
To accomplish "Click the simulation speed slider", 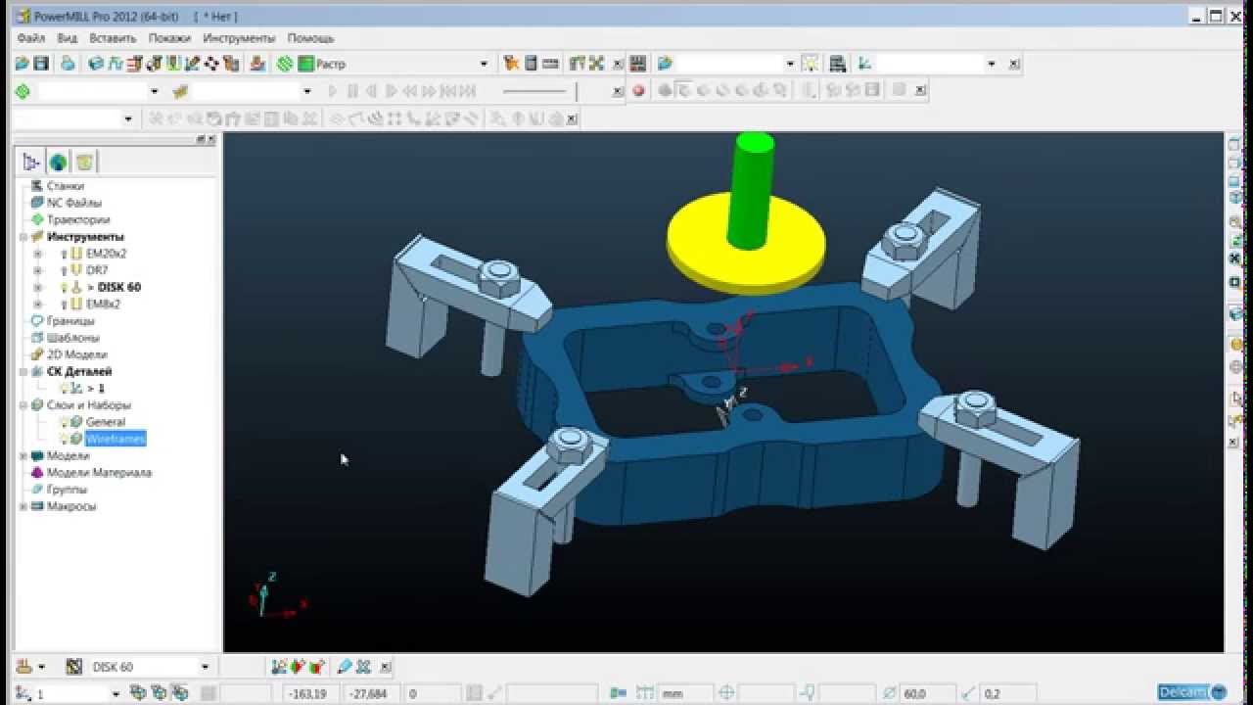I will [534, 91].
